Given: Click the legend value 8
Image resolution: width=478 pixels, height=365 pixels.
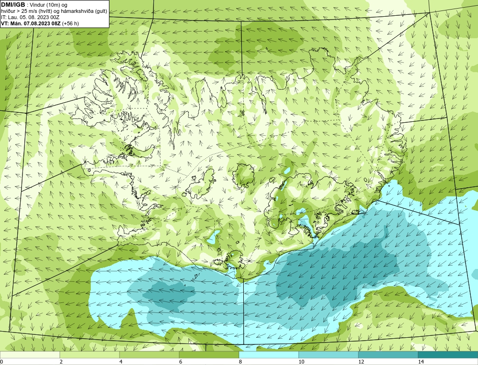Looking at the screenshot, I should click(x=240, y=362).
